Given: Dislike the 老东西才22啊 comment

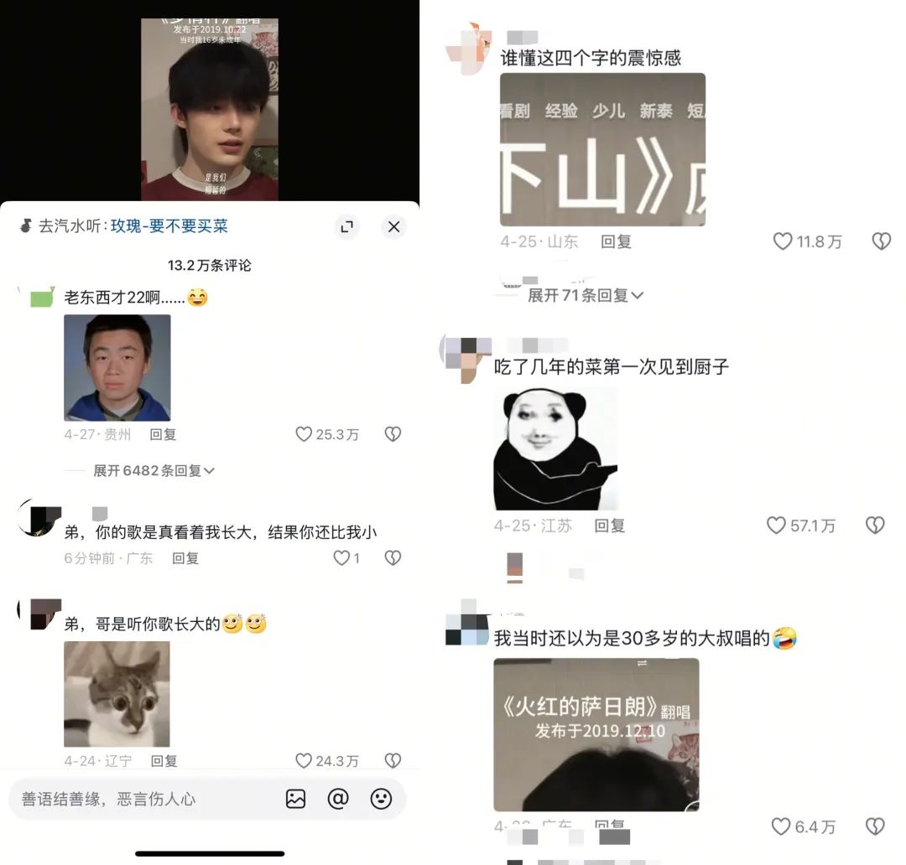Looking at the screenshot, I should [393, 434].
